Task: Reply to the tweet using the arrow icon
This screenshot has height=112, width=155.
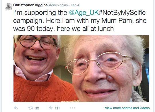Action: click(16, 108)
